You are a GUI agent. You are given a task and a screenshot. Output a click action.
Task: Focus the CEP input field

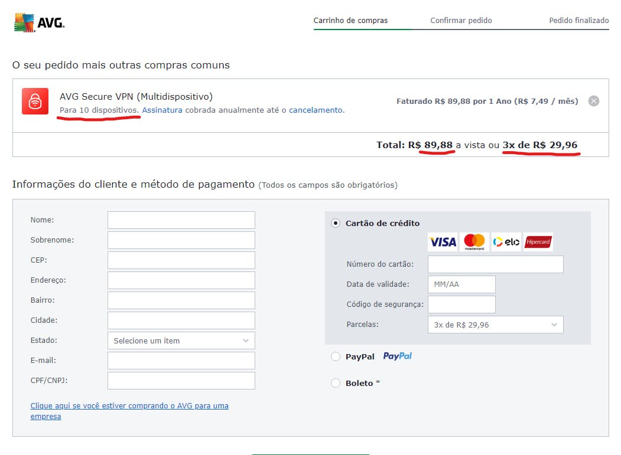(x=181, y=260)
